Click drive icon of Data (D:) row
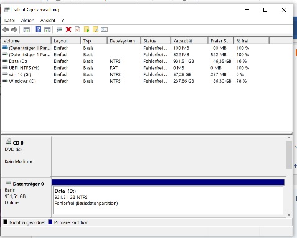This screenshot has height=238, width=297. point(5,61)
